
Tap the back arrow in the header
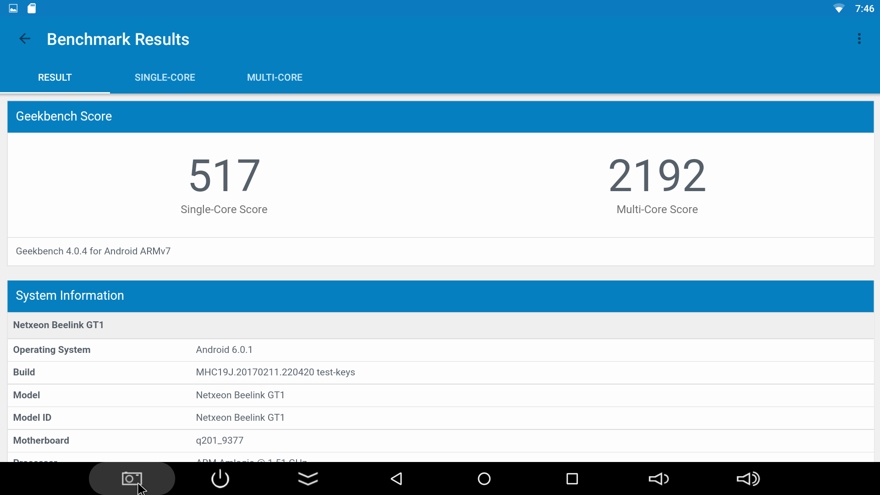pos(25,39)
